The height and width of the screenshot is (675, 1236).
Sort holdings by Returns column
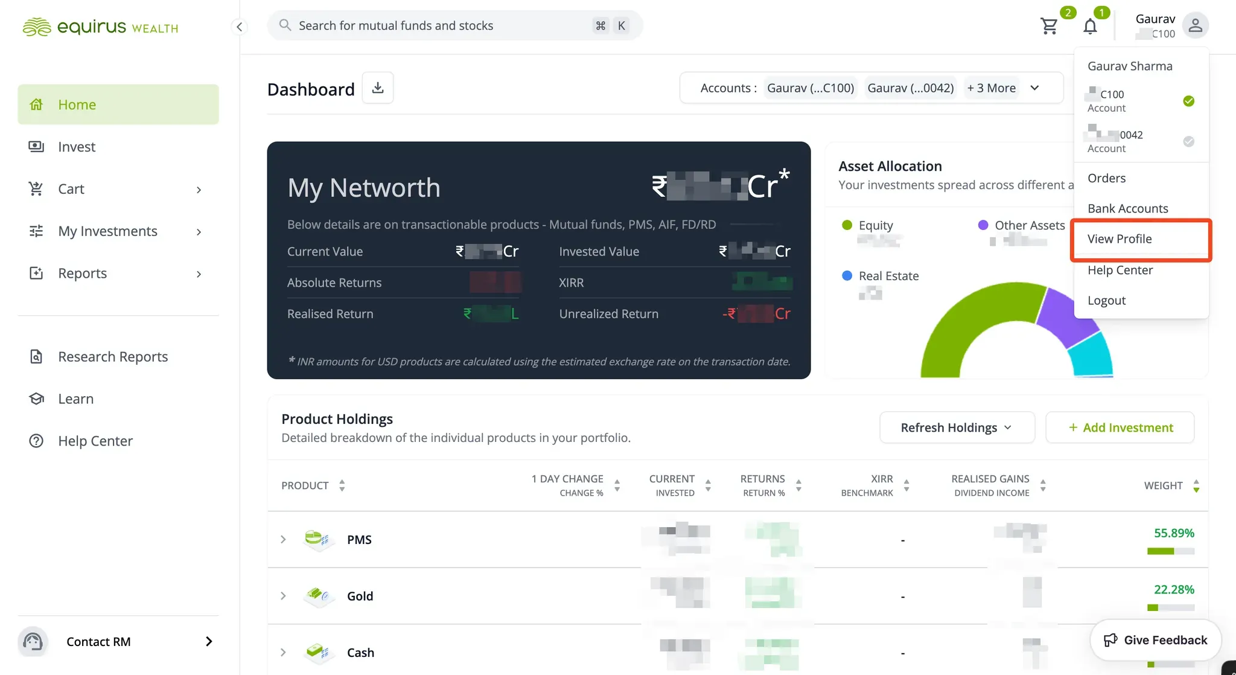click(x=798, y=485)
